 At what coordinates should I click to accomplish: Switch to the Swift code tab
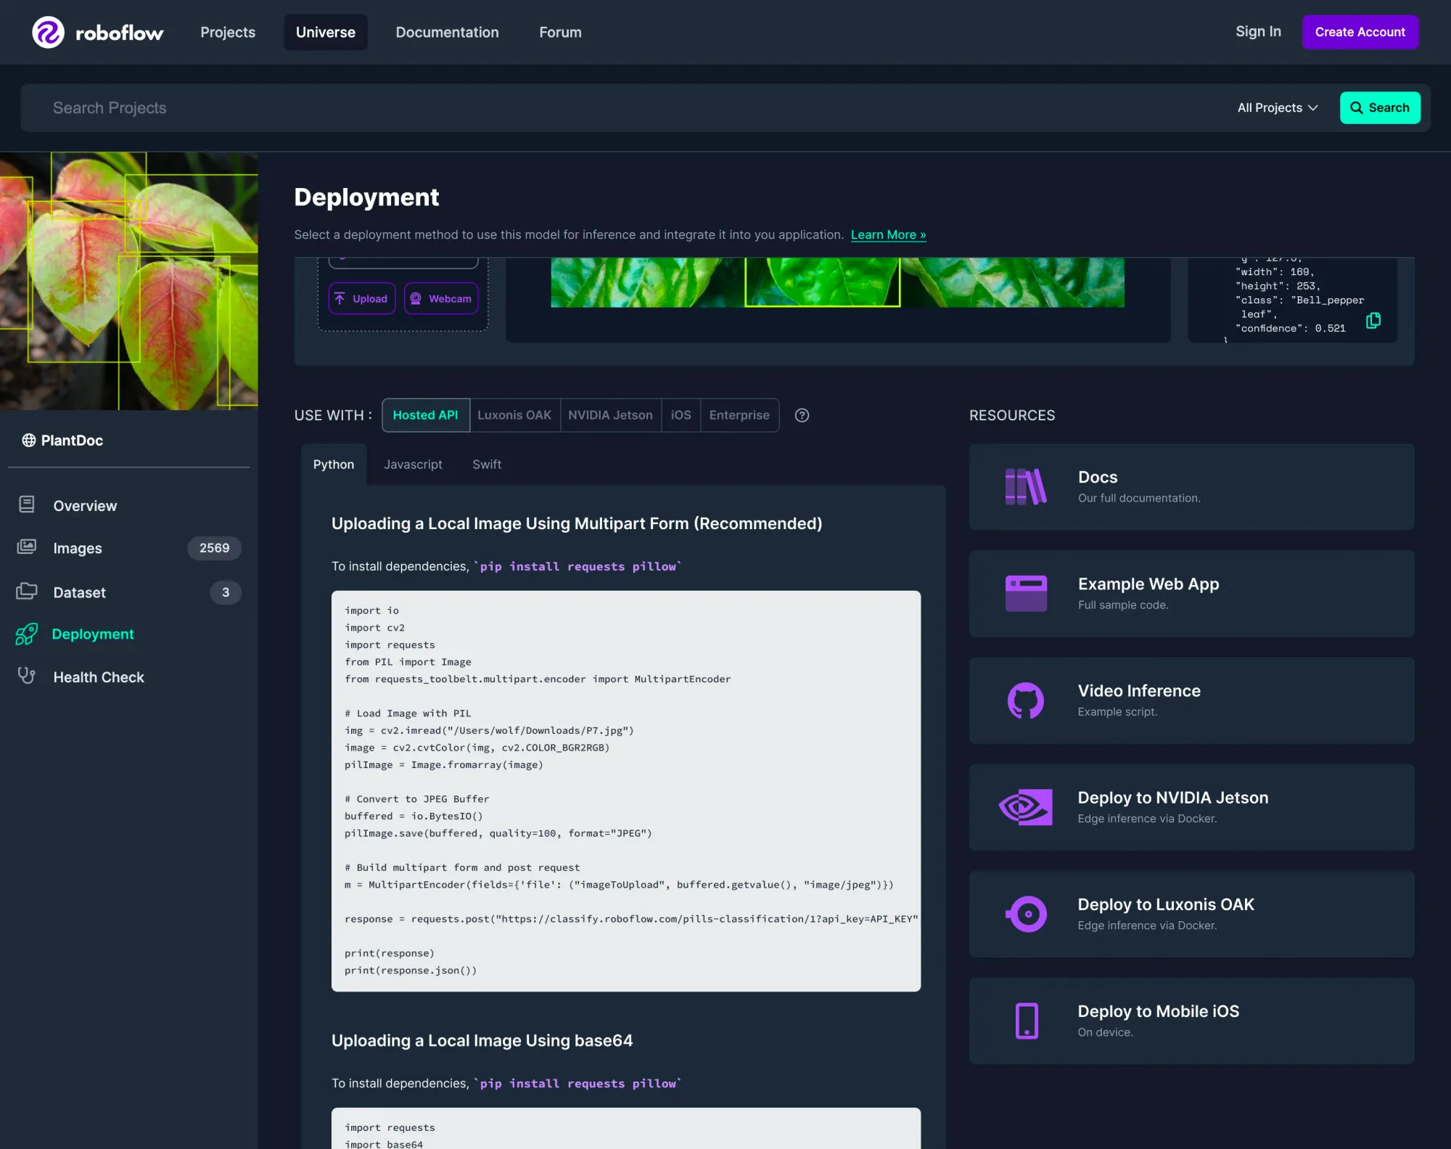pos(487,465)
